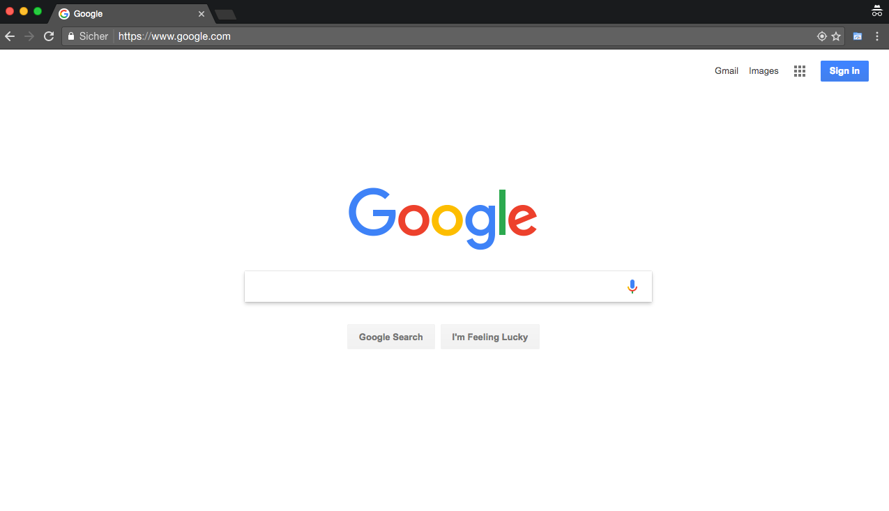889x511 pixels.
Task: Click the Gmail link
Action: coord(727,71)
